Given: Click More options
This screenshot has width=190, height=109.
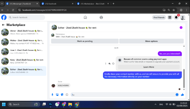Looking at the screenshot, I should pos(151,41).
